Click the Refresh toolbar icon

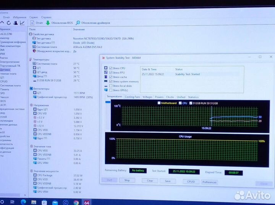coord(8,23)
